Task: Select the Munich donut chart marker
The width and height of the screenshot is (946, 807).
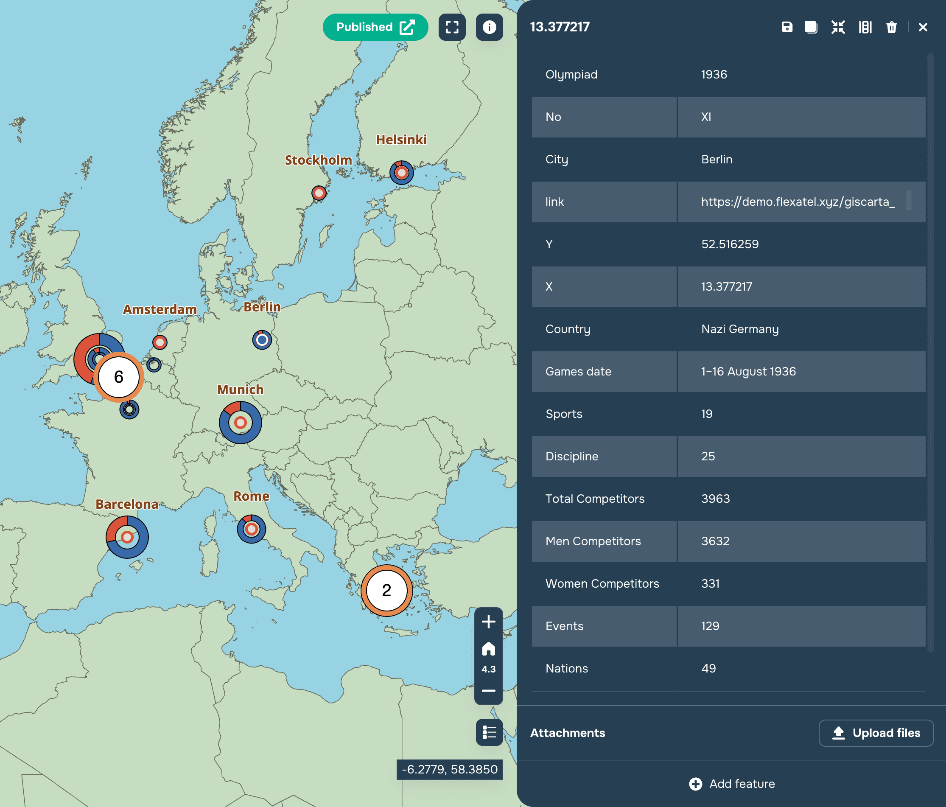Action: [x=240, y=423]
